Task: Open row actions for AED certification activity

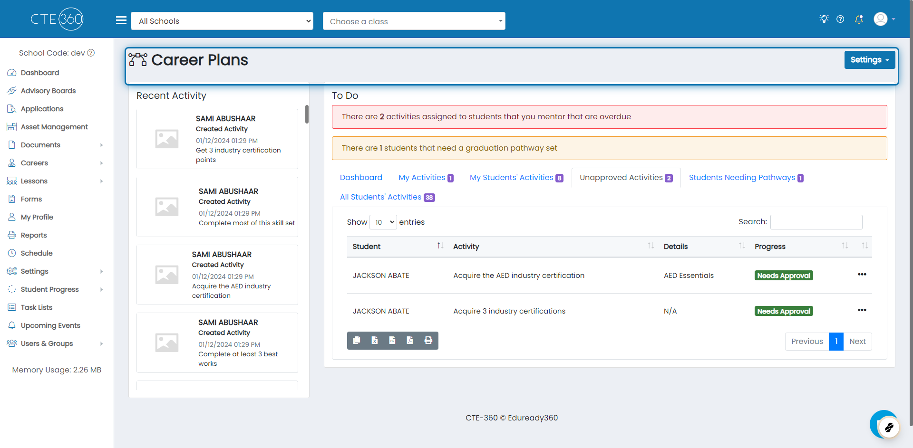Action: (862, 275)
